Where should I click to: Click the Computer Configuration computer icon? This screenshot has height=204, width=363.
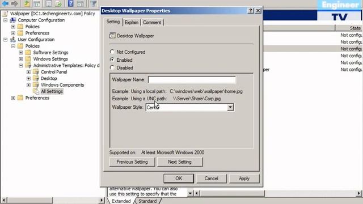click(13, 20)
